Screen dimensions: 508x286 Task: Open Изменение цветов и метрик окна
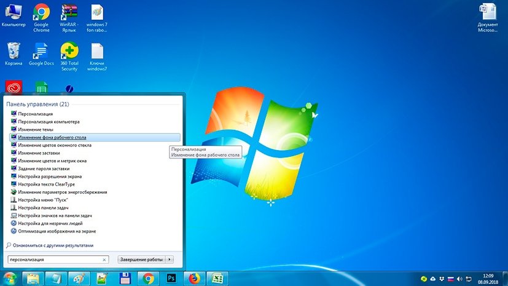pos(95,161)
